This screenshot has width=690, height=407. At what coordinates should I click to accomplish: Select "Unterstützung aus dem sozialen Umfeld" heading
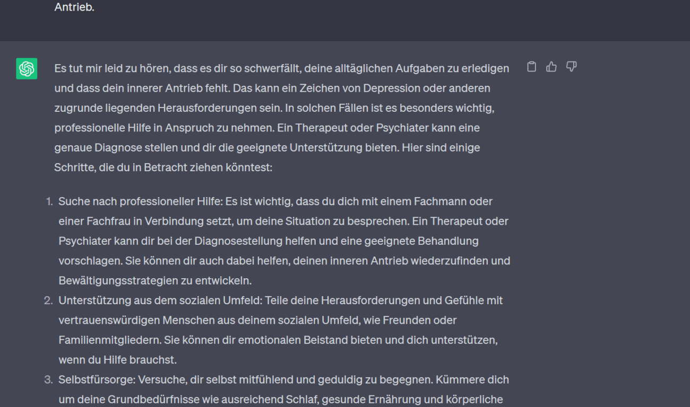pos(159,300)
